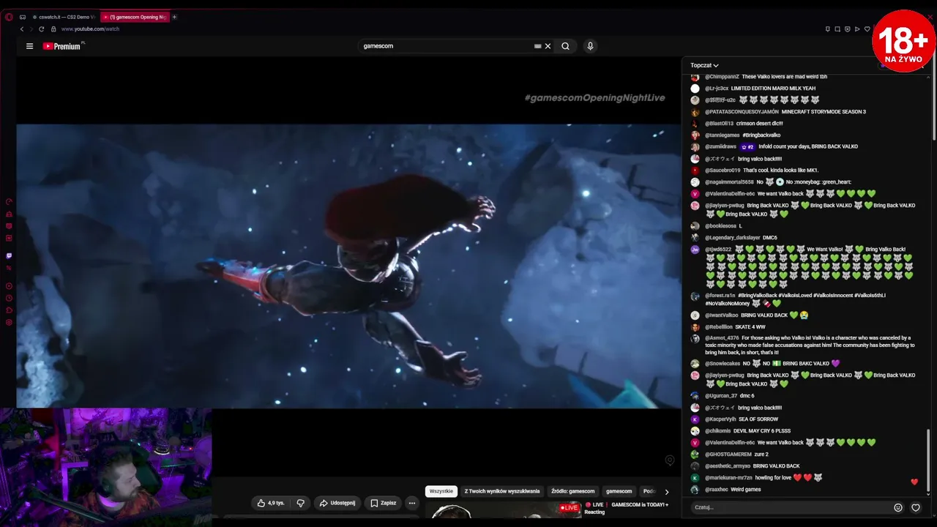Reload the page with the refresh icon
937x527 pixels.
41,29
